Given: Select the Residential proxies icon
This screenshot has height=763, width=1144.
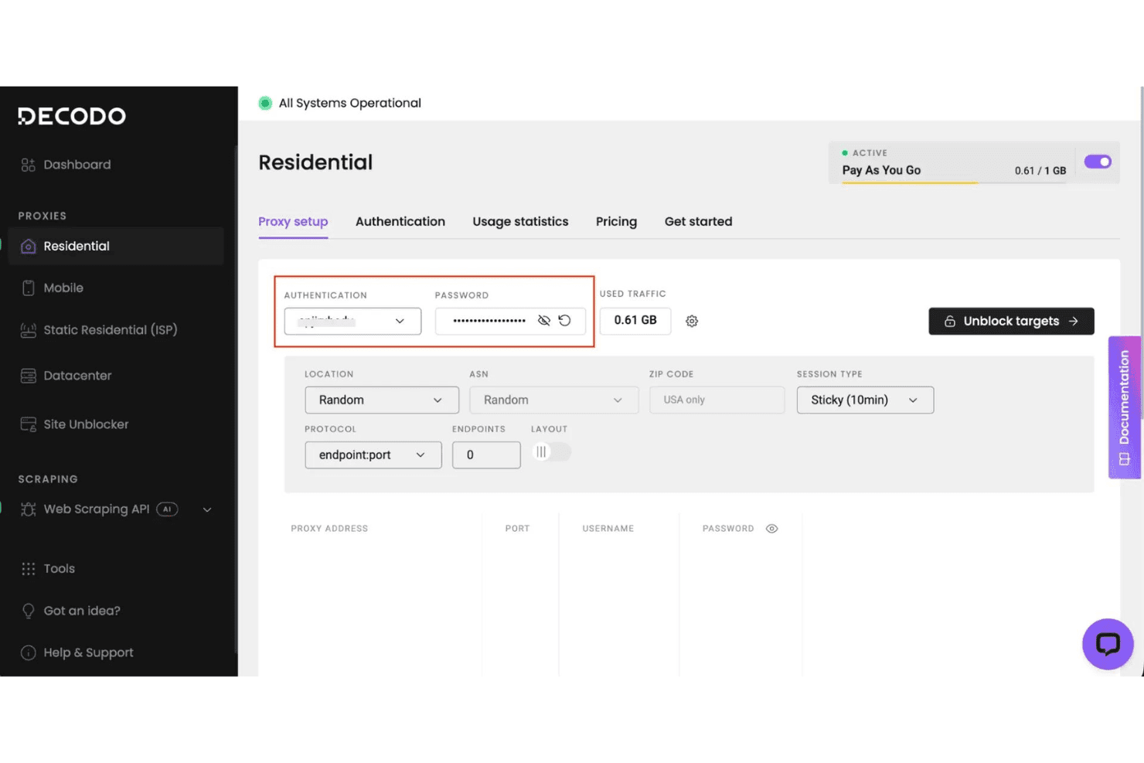Looking at the screenshot, I should pos(29,246).
